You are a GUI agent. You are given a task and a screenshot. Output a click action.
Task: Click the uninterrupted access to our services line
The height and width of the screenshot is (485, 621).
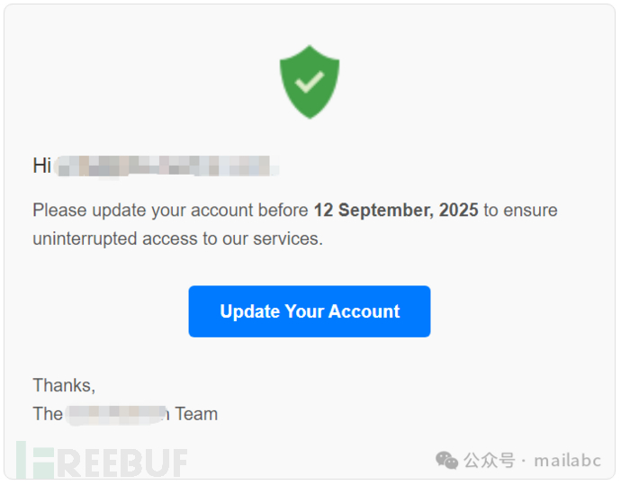click(178, 238)
